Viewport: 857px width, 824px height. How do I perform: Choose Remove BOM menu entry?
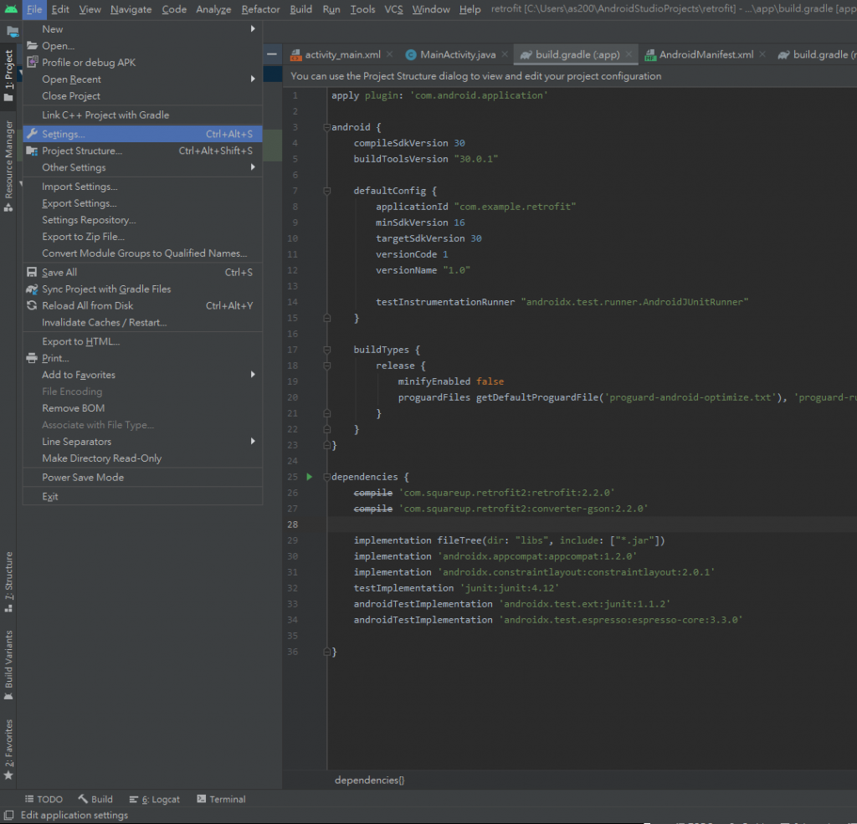point(142,407)
